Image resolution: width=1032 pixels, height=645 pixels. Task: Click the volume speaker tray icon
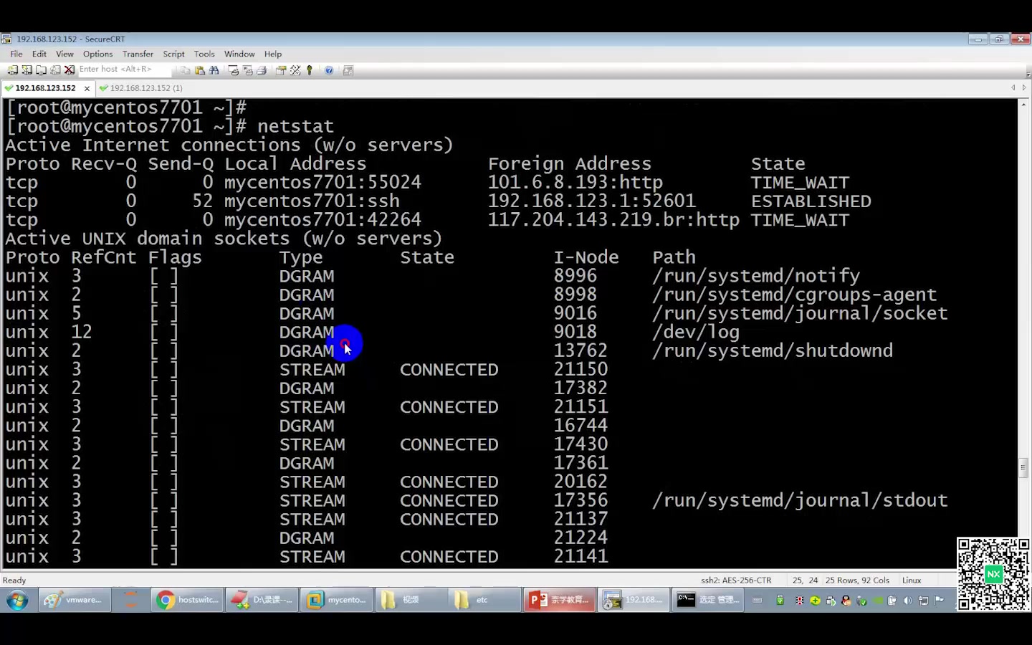tap(907, 601)
